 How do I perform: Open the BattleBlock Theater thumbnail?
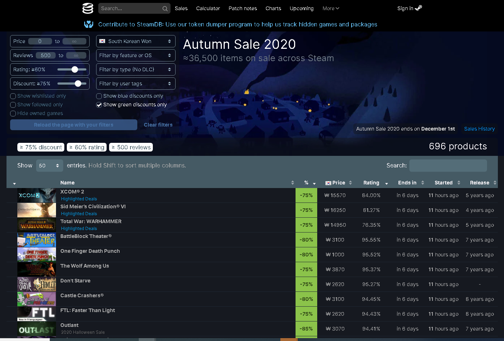point(36,240)
